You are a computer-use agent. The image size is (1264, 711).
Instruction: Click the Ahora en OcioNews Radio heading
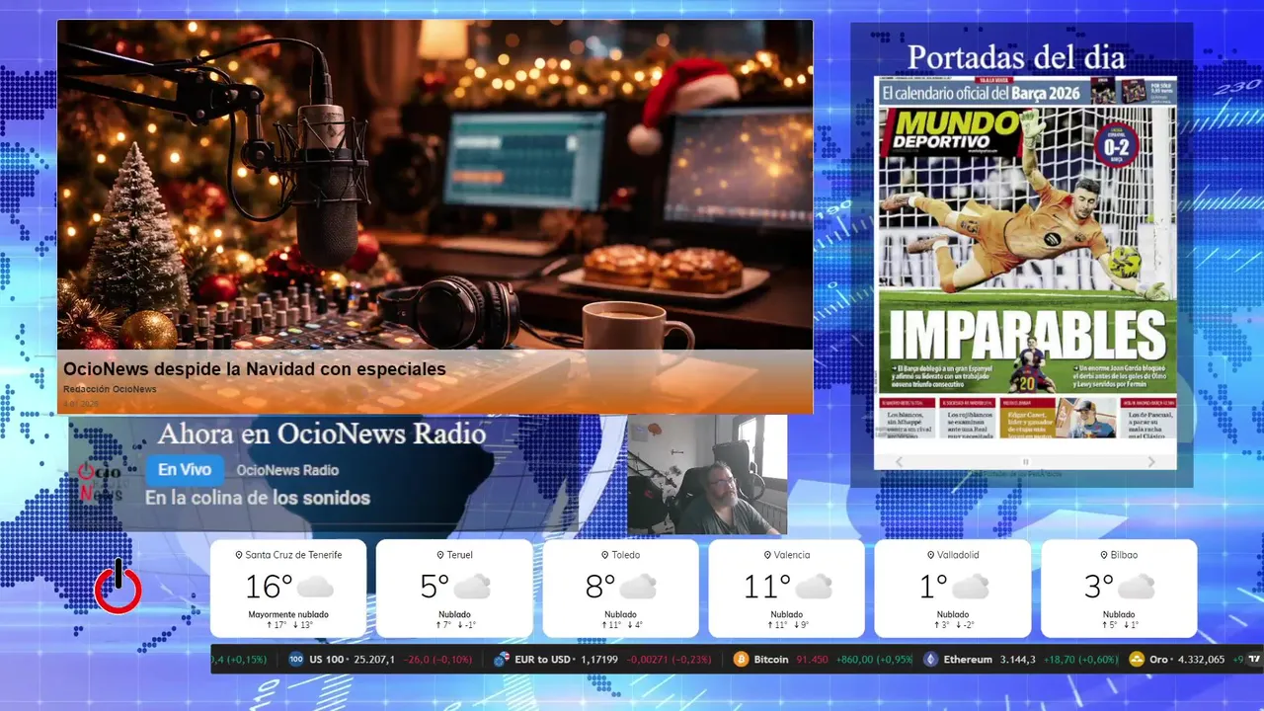[x=322, y=434]
